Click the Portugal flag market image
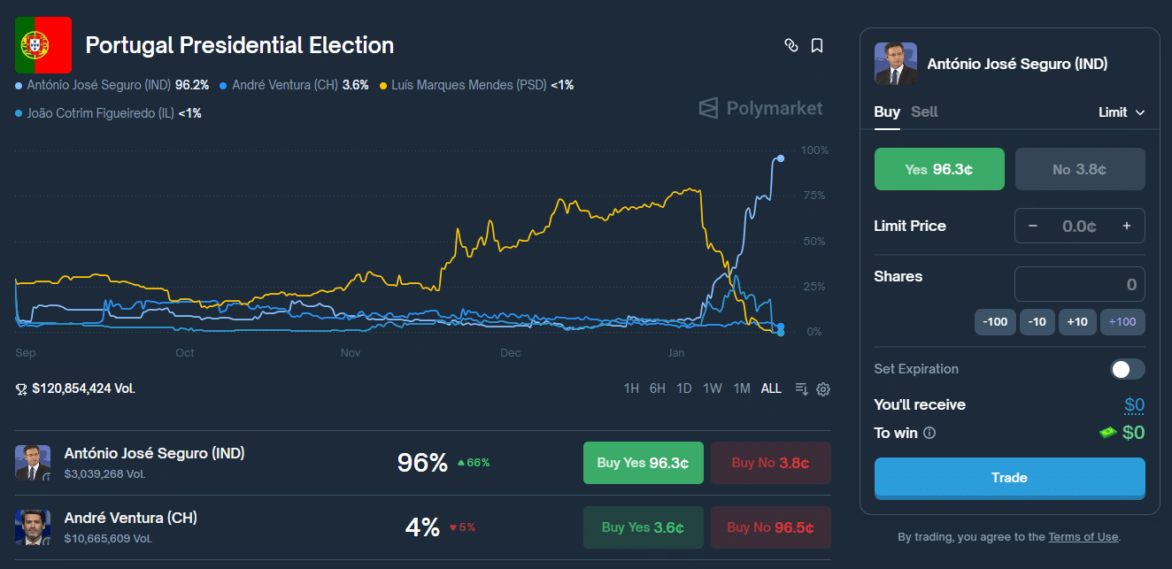 click(x=43, y=45)
